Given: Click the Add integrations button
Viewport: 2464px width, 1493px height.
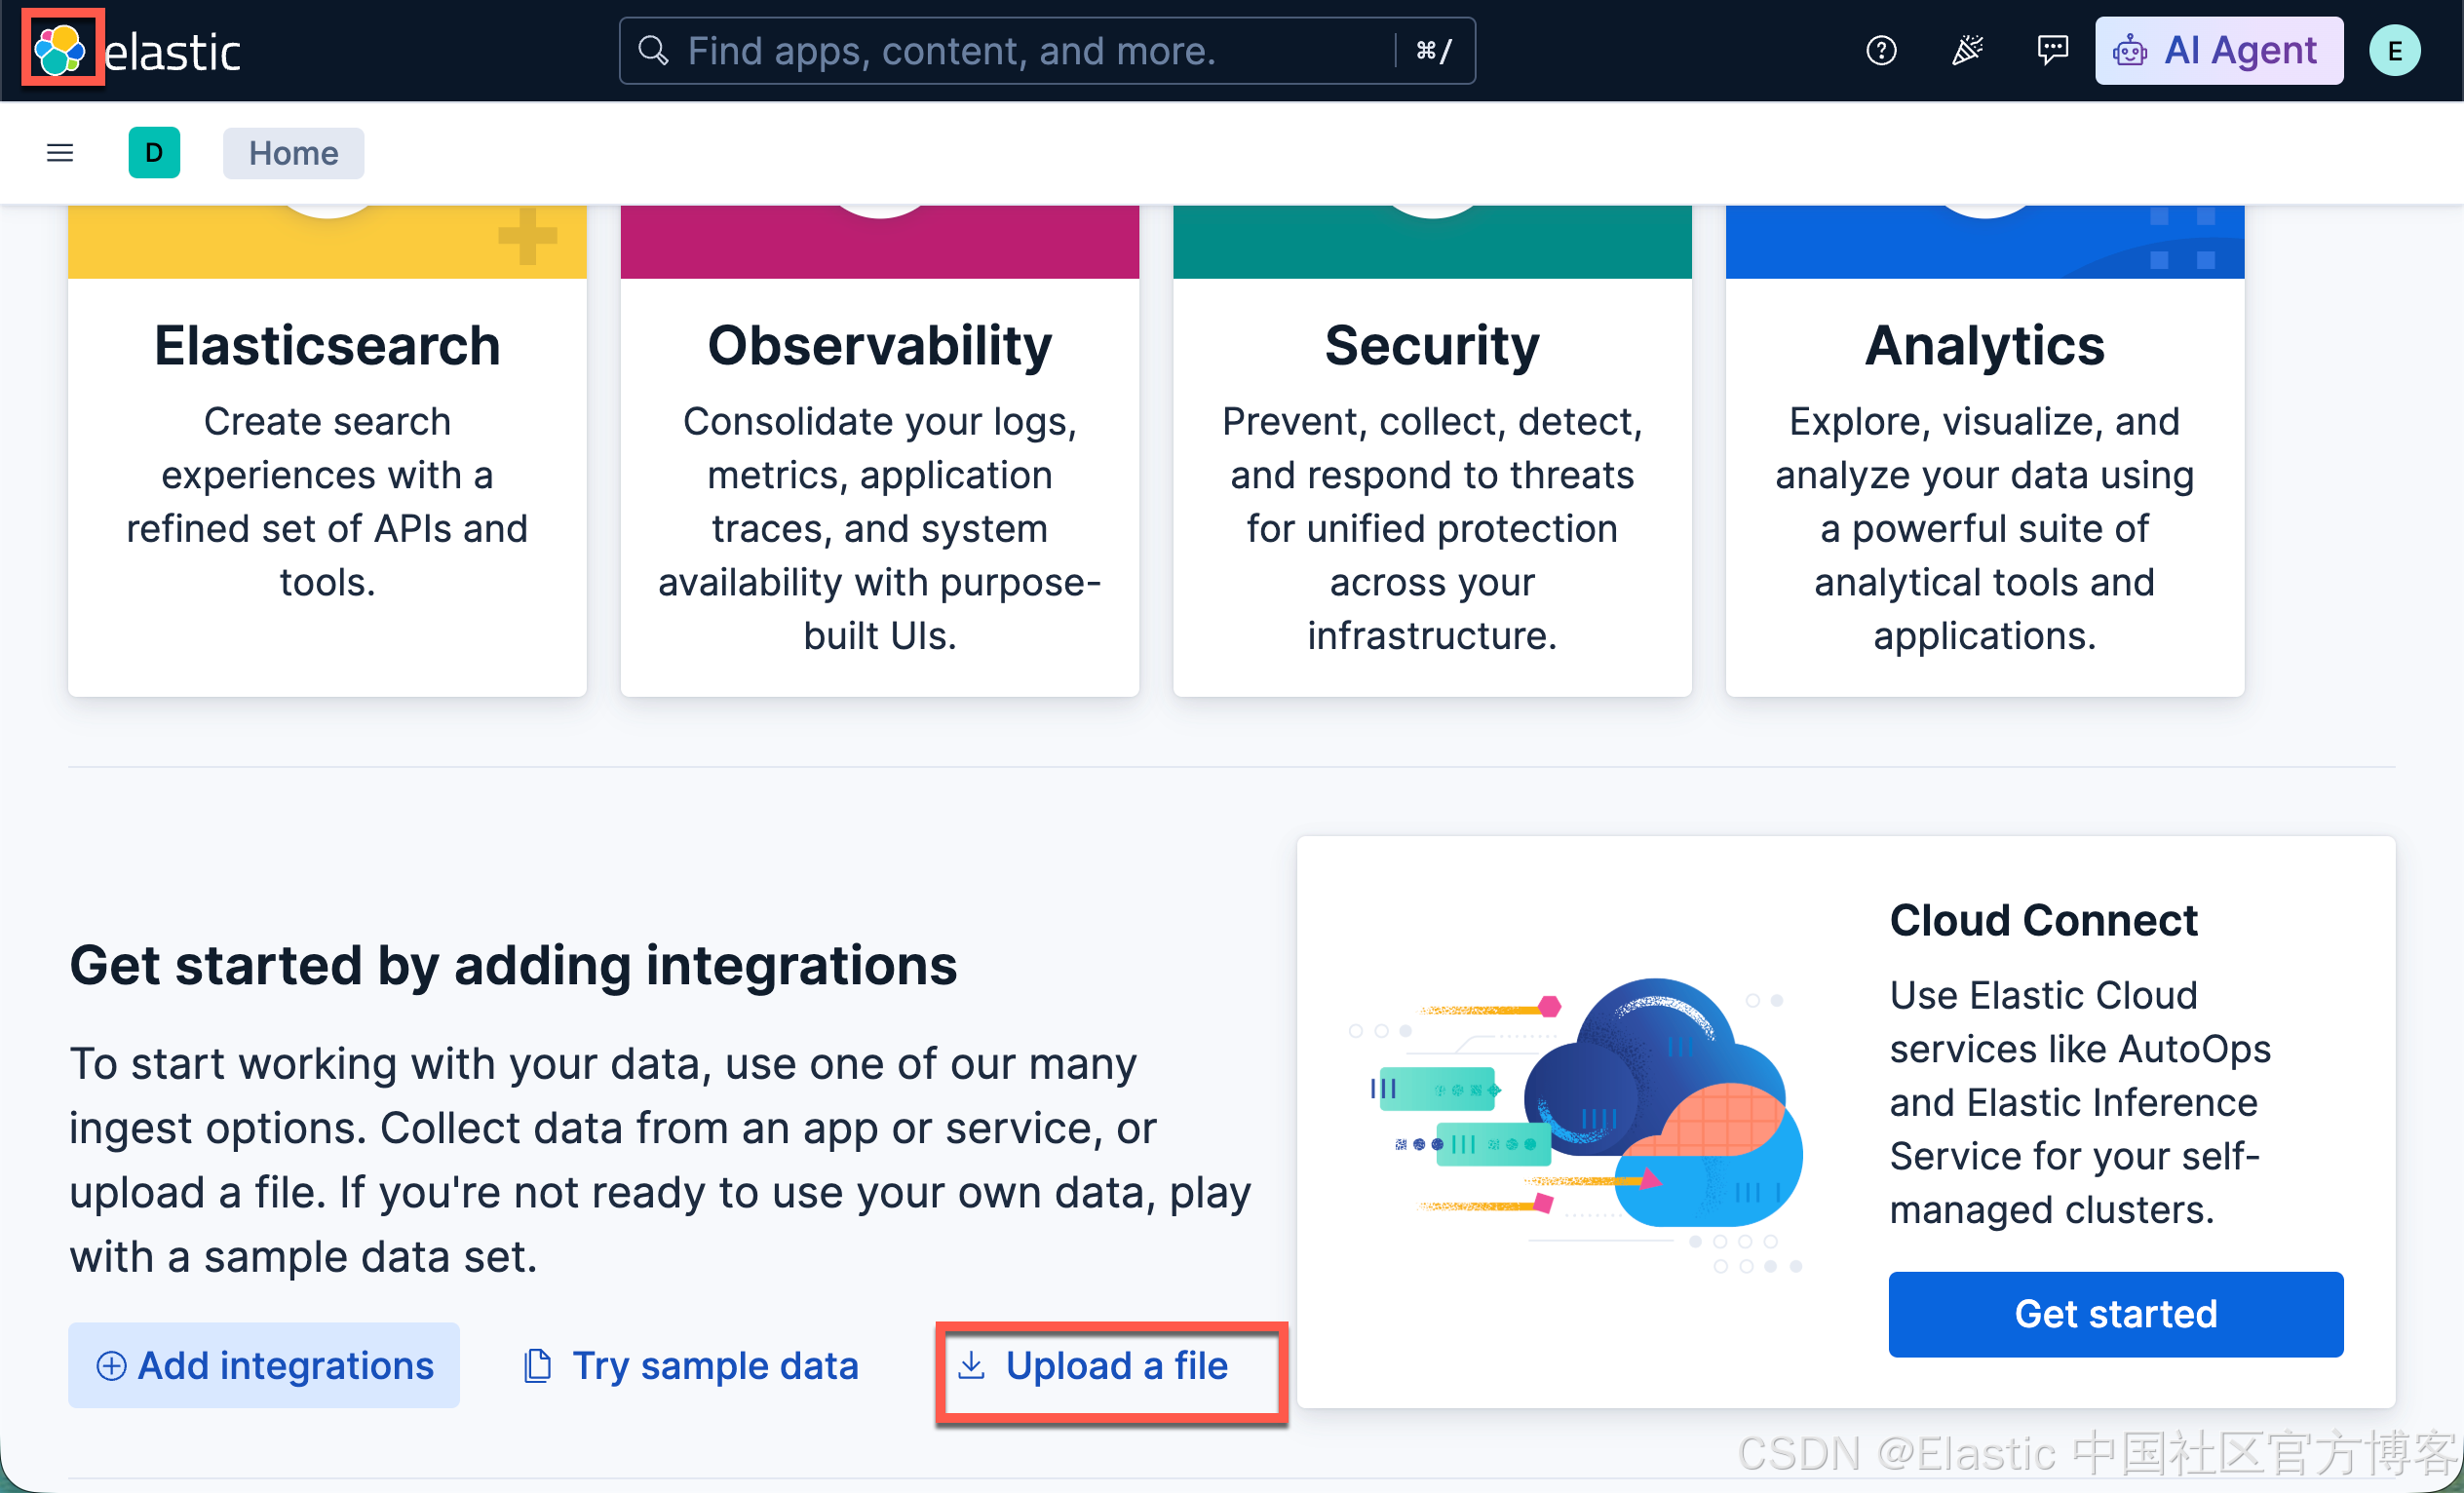Looking at the screenshot, I should tap(264, 1365).
